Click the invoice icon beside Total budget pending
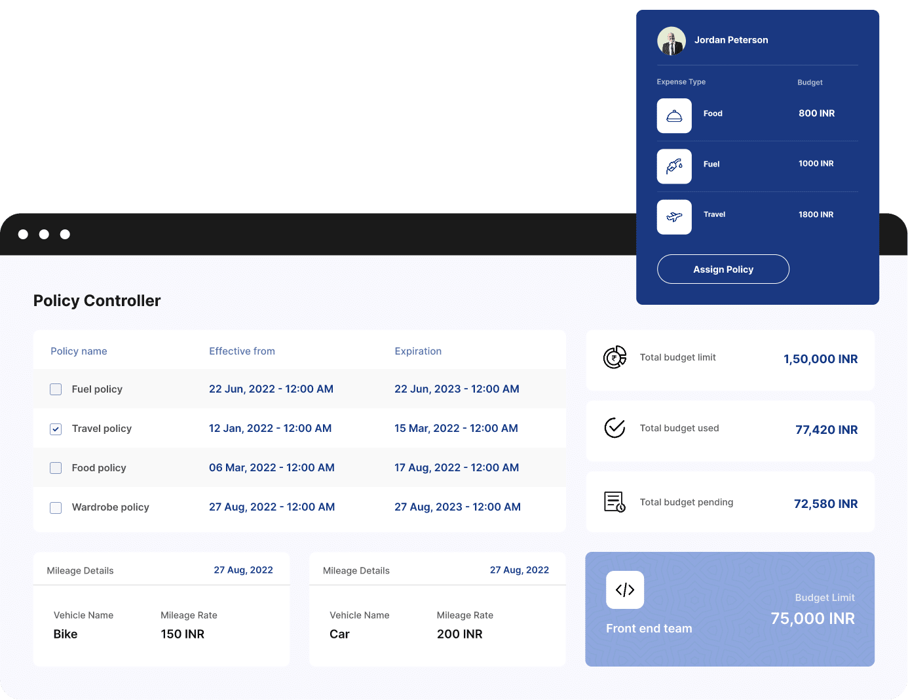Screen dimensions: 908x700 point(615,501)
